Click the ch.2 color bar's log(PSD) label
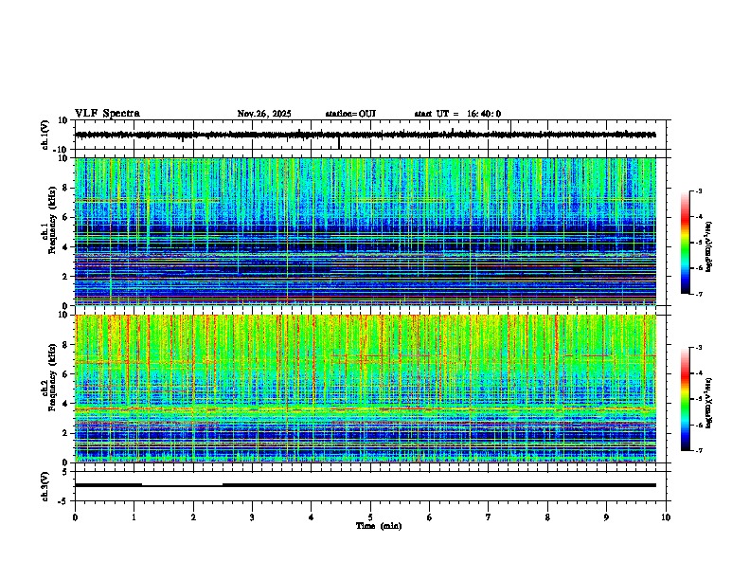Screen dimensions: 750x580 coord(709,403)
